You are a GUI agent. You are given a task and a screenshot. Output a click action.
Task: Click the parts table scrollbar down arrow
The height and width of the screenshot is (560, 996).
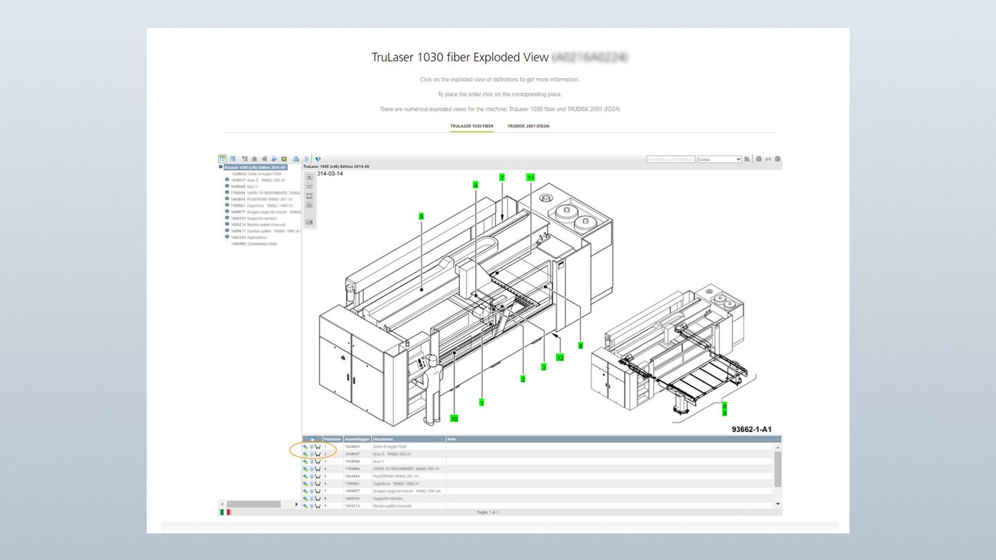pyautogui.click(x=777, y=504)
